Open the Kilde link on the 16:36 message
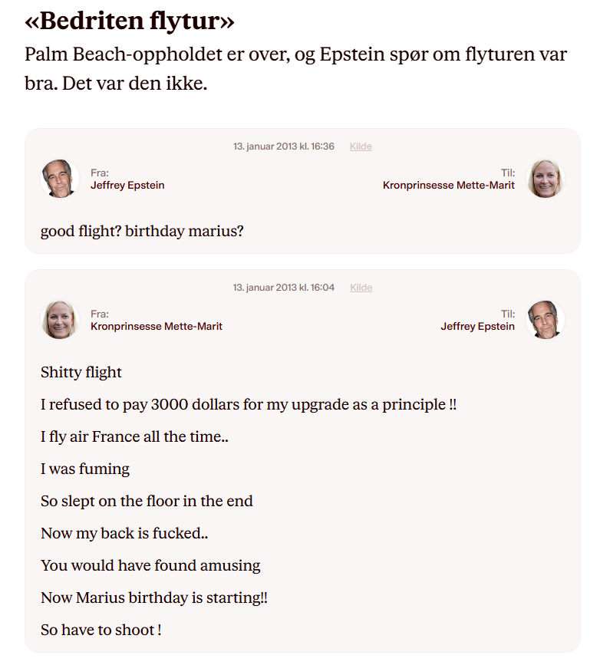The image size is (600, 665). point(361,146)
